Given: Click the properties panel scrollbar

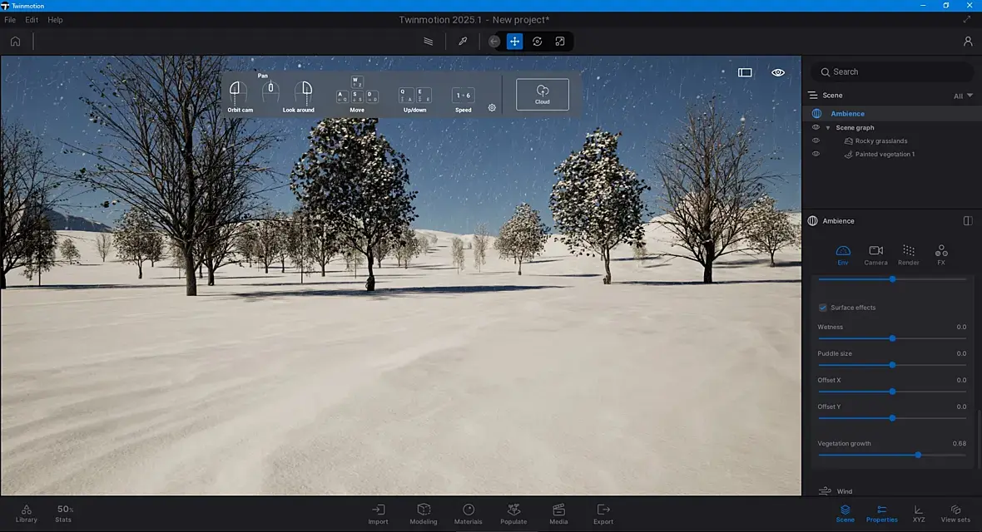Looking at the screenshot, I should pyautogui.click(x=979, y=438).
